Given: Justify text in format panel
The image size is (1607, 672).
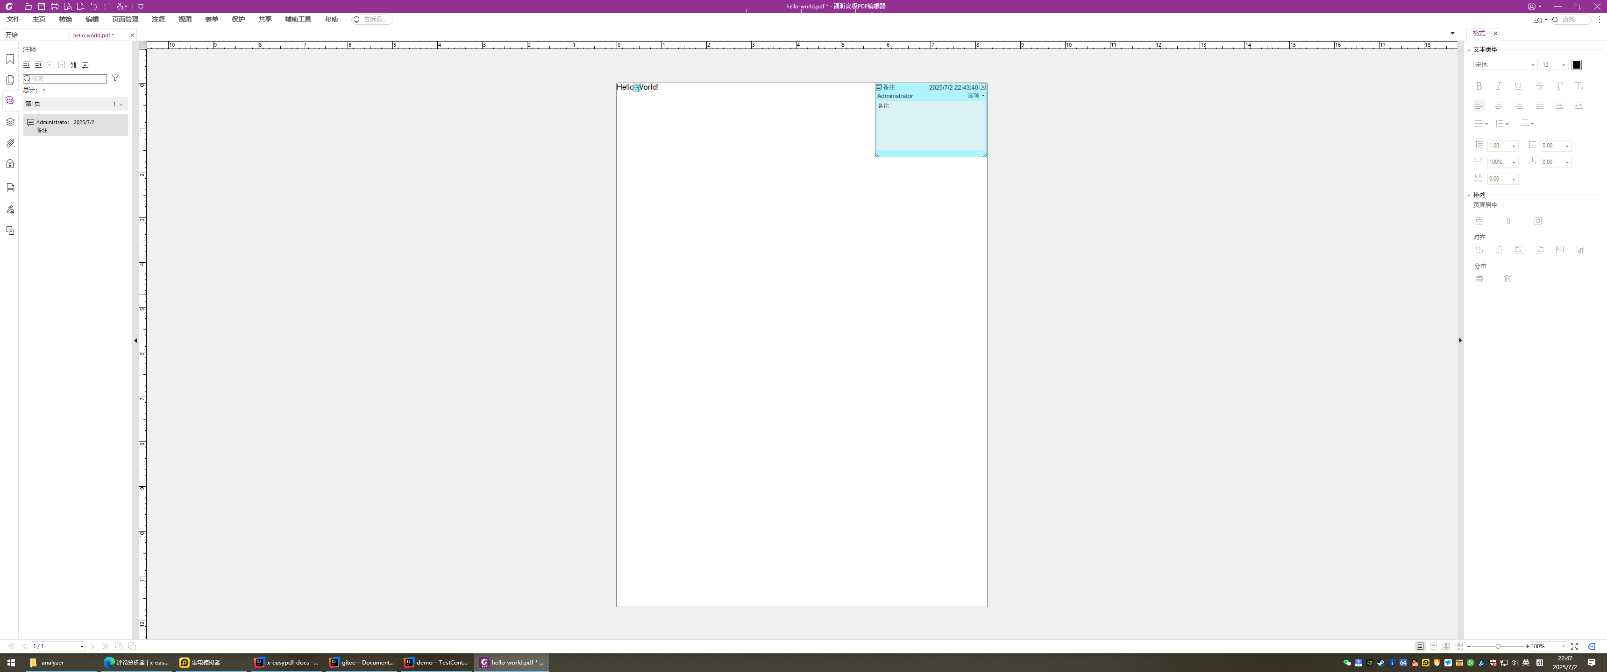Looking at the screenshot, I should coord(1539,106).
